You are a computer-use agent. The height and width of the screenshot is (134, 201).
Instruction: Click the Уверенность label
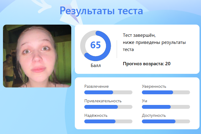(x=154, y=86)
